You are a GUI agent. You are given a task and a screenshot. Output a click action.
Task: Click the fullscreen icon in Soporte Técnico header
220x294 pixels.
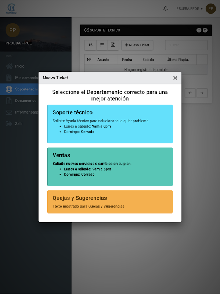point(199,30)
